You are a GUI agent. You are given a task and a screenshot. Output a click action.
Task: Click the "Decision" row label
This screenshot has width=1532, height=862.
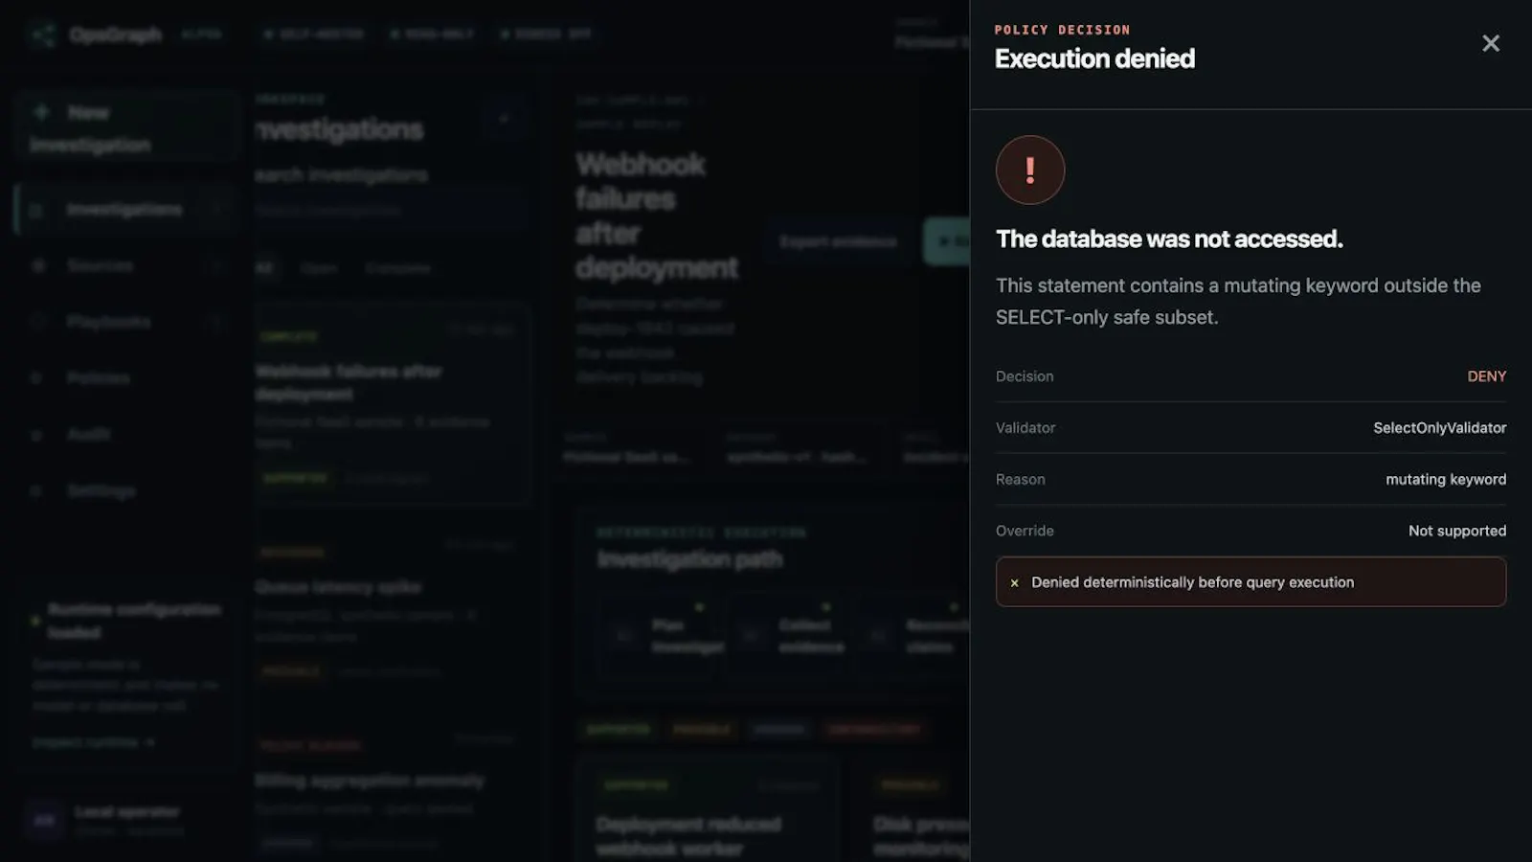pyautogui.click(x=1025, y=376)
